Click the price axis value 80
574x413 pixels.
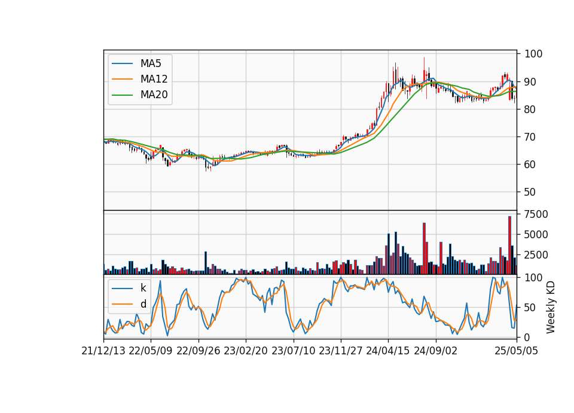[530, 109]
